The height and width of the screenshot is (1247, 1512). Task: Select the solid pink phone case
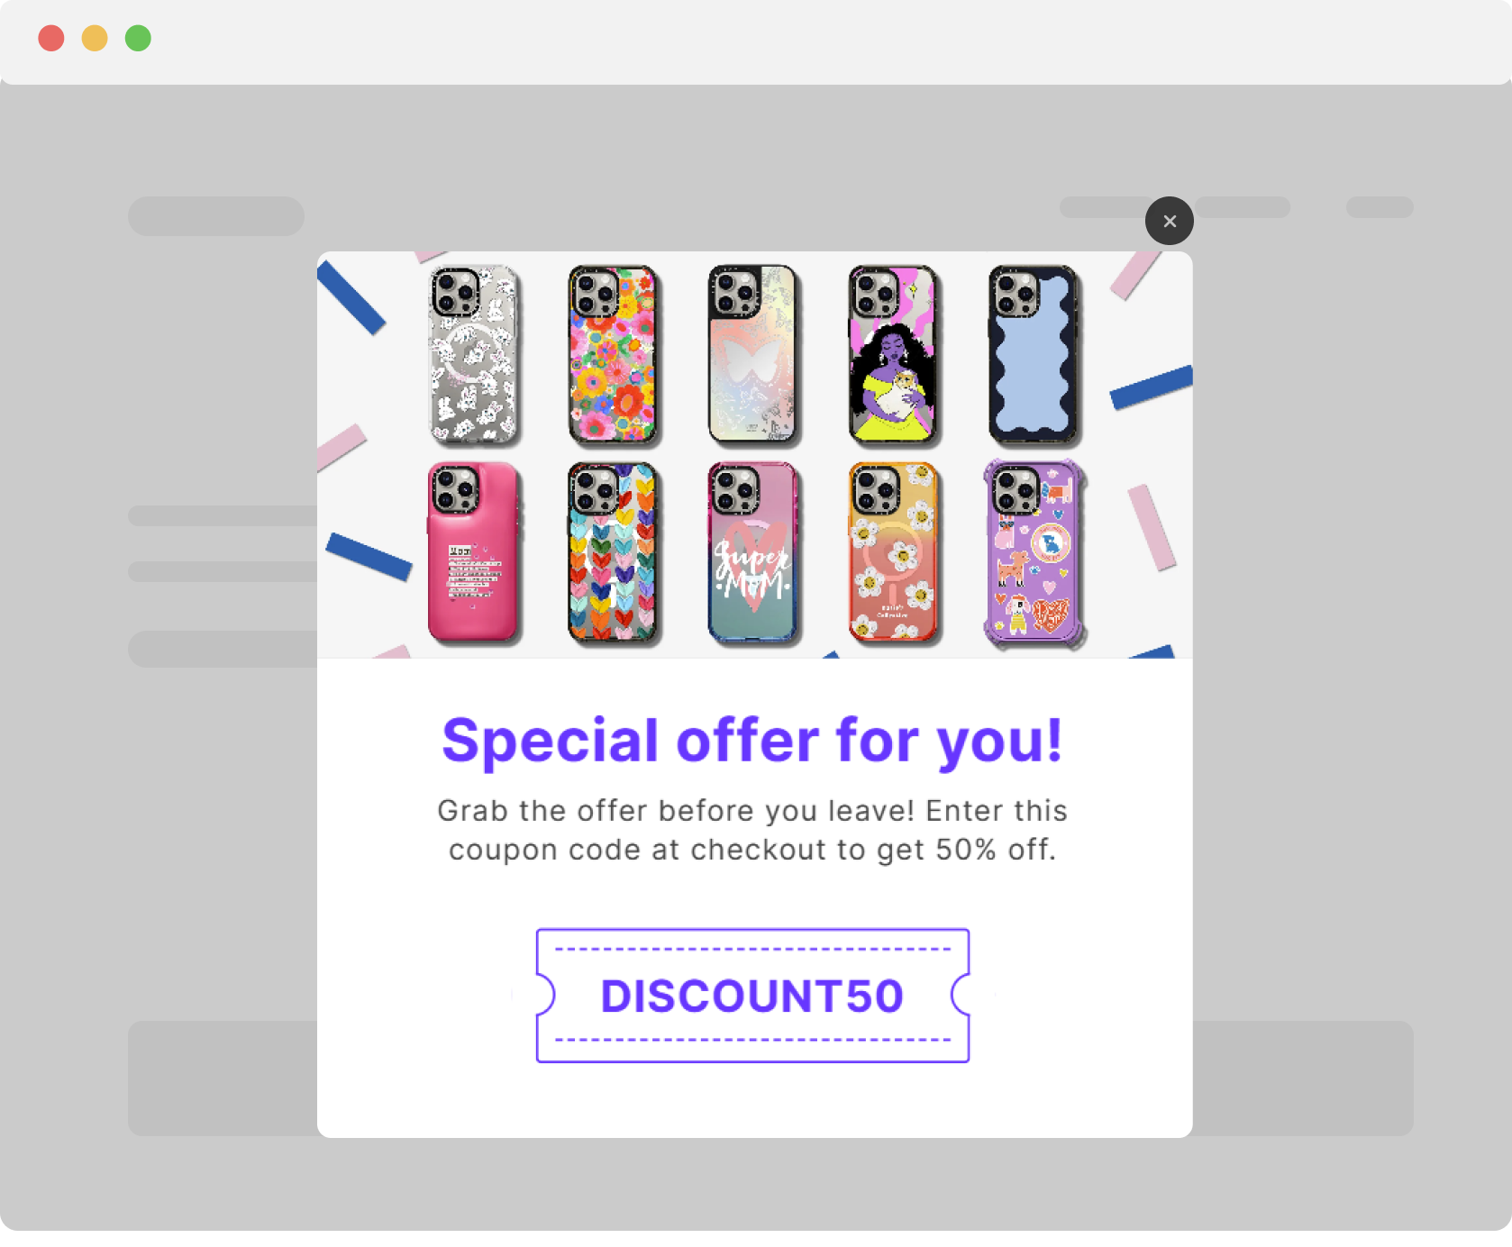(475, 553)
